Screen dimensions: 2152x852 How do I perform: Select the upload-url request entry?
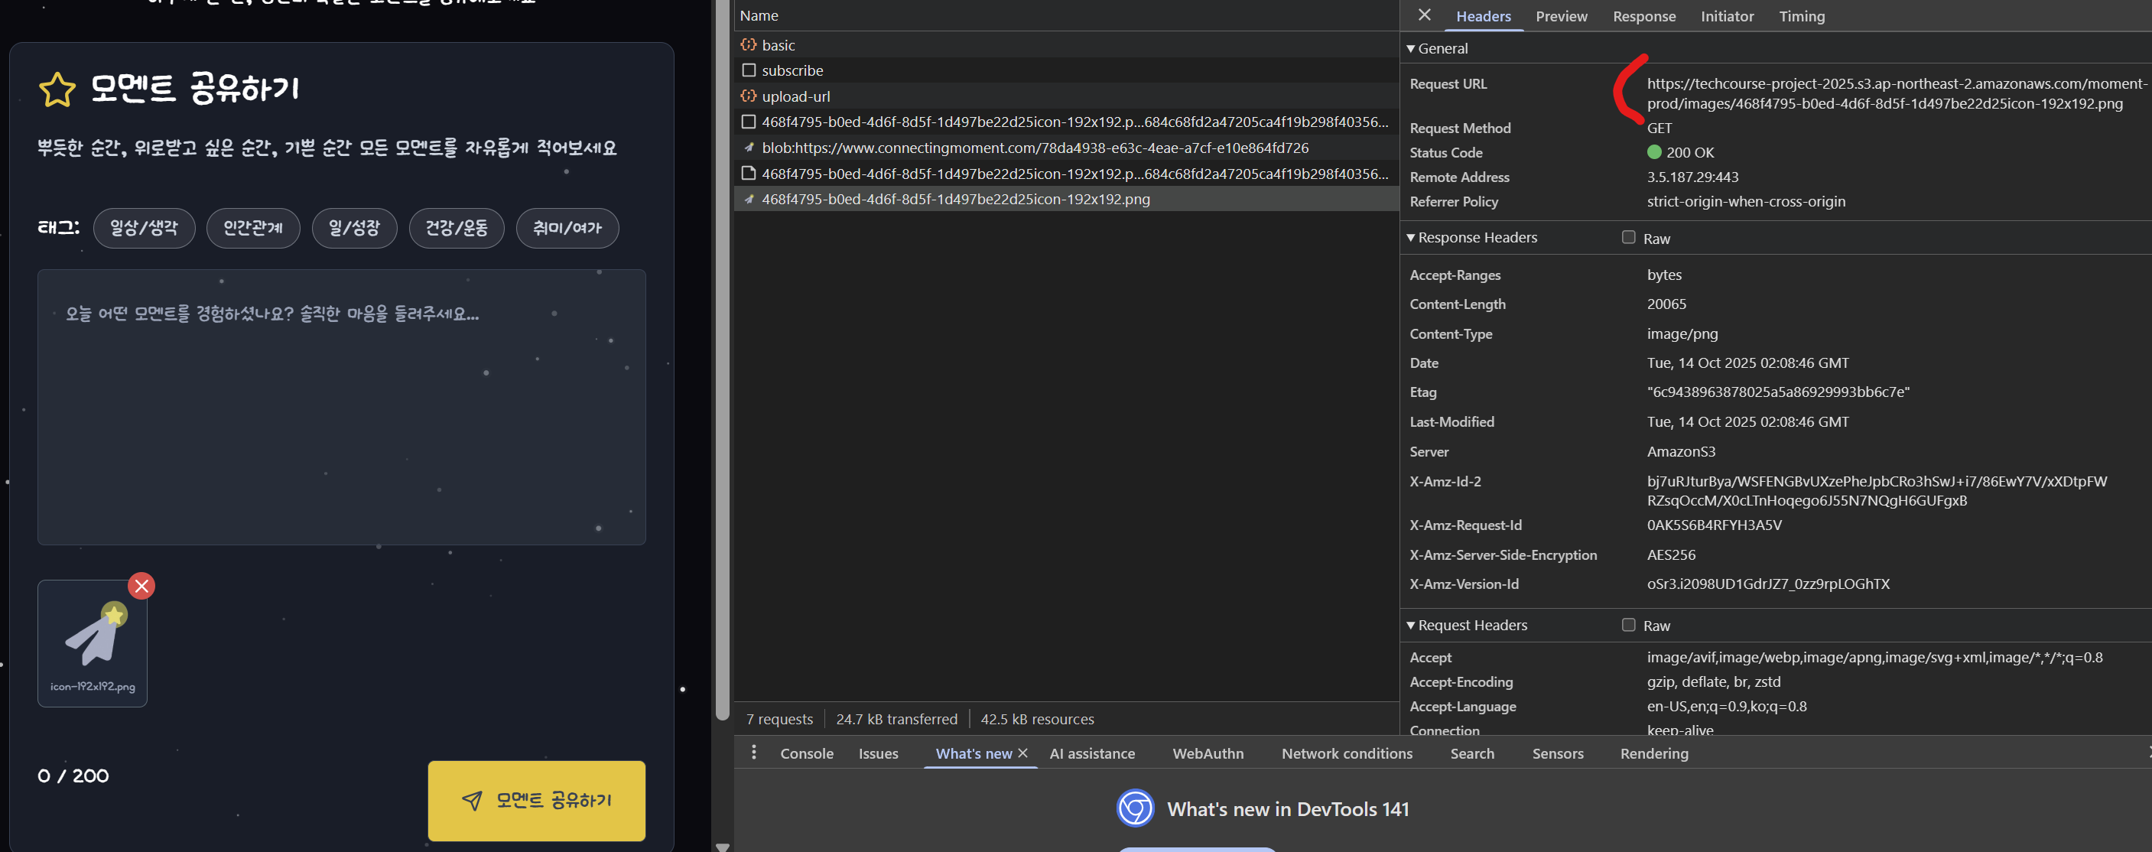795,96
